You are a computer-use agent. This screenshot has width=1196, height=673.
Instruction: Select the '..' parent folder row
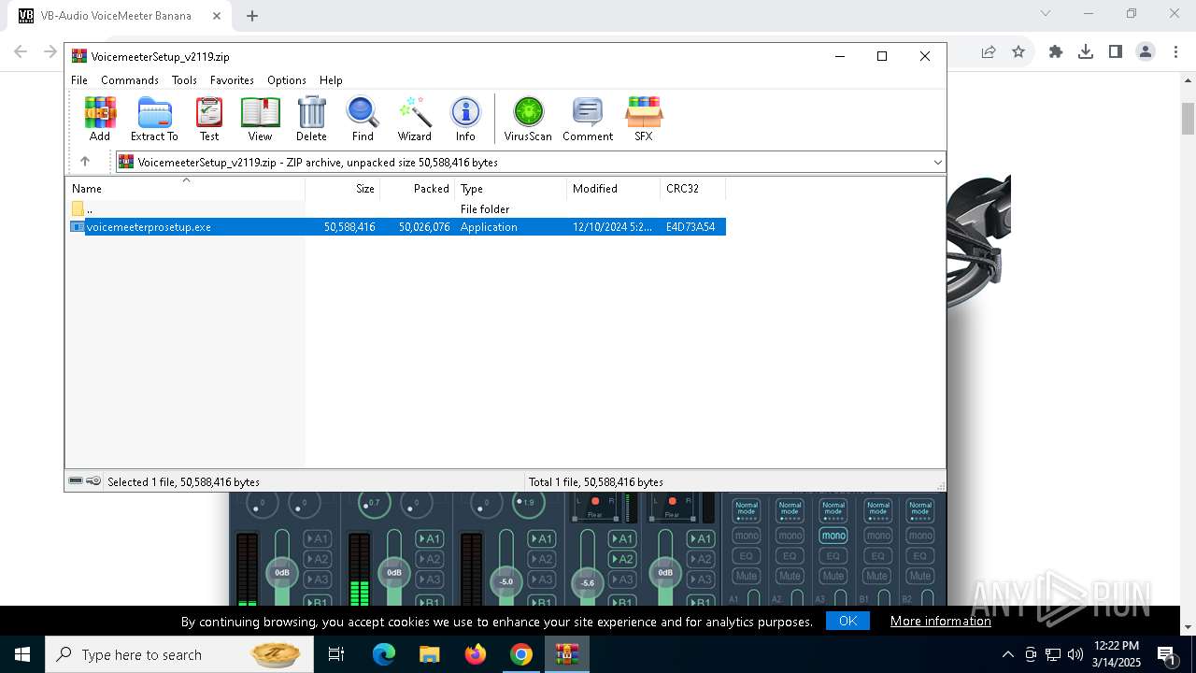tap(396, 209)
